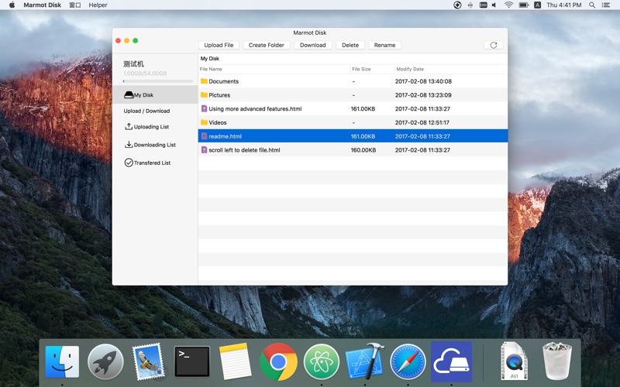The width and height of the screenshot is (620, 387).
Task: Click the refresh icon in toolbar
Action: click(494, 45)
